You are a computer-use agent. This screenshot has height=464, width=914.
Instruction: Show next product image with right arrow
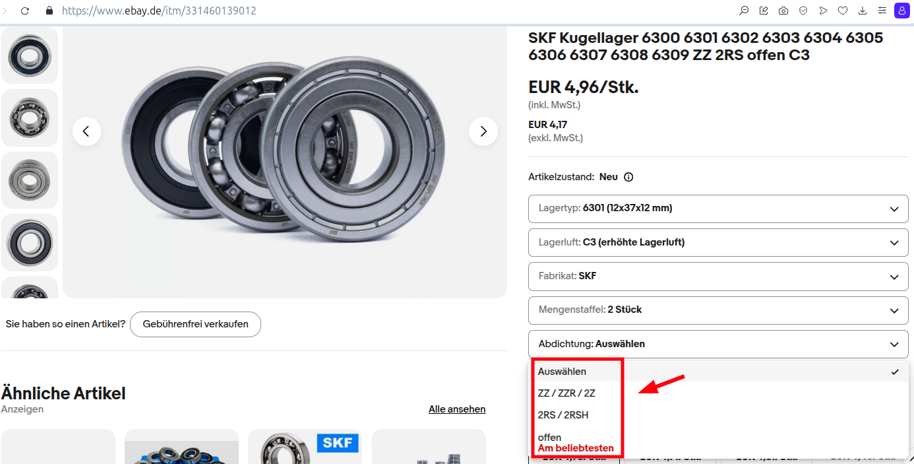[x=483, y=131]
